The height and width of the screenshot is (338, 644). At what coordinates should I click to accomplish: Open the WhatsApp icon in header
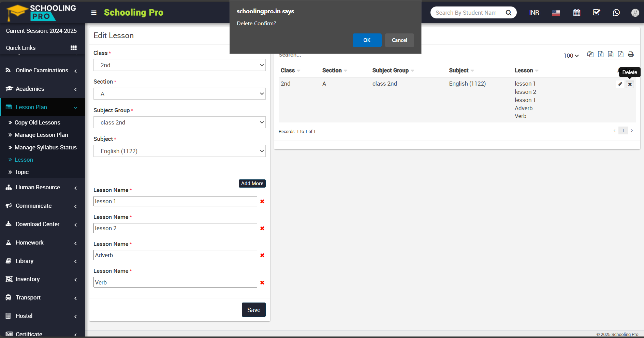616,13
